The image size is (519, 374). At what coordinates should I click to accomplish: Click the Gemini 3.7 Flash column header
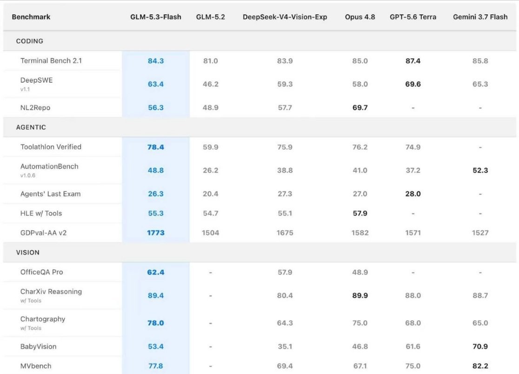click(480, 17)
